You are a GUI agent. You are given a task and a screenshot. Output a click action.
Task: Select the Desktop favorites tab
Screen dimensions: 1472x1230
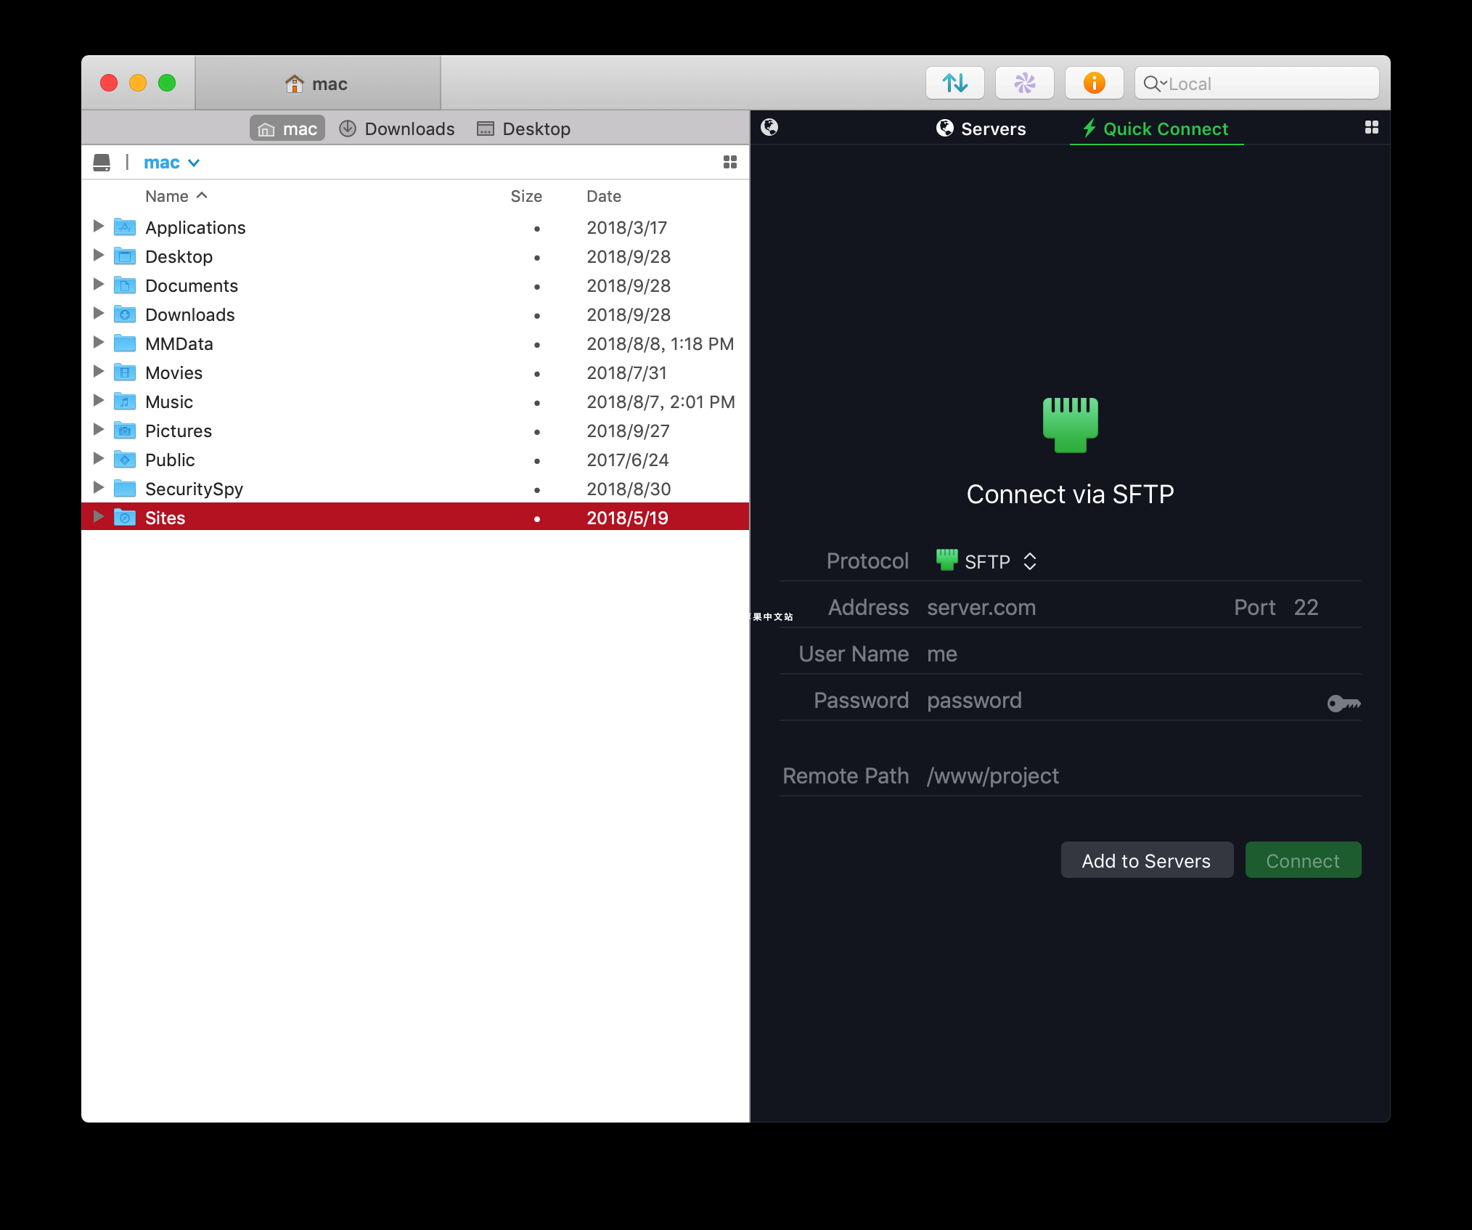coord(523,129)
